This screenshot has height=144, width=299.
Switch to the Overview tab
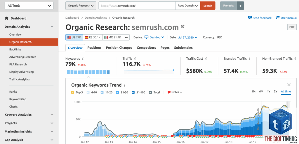click(75, 48)
